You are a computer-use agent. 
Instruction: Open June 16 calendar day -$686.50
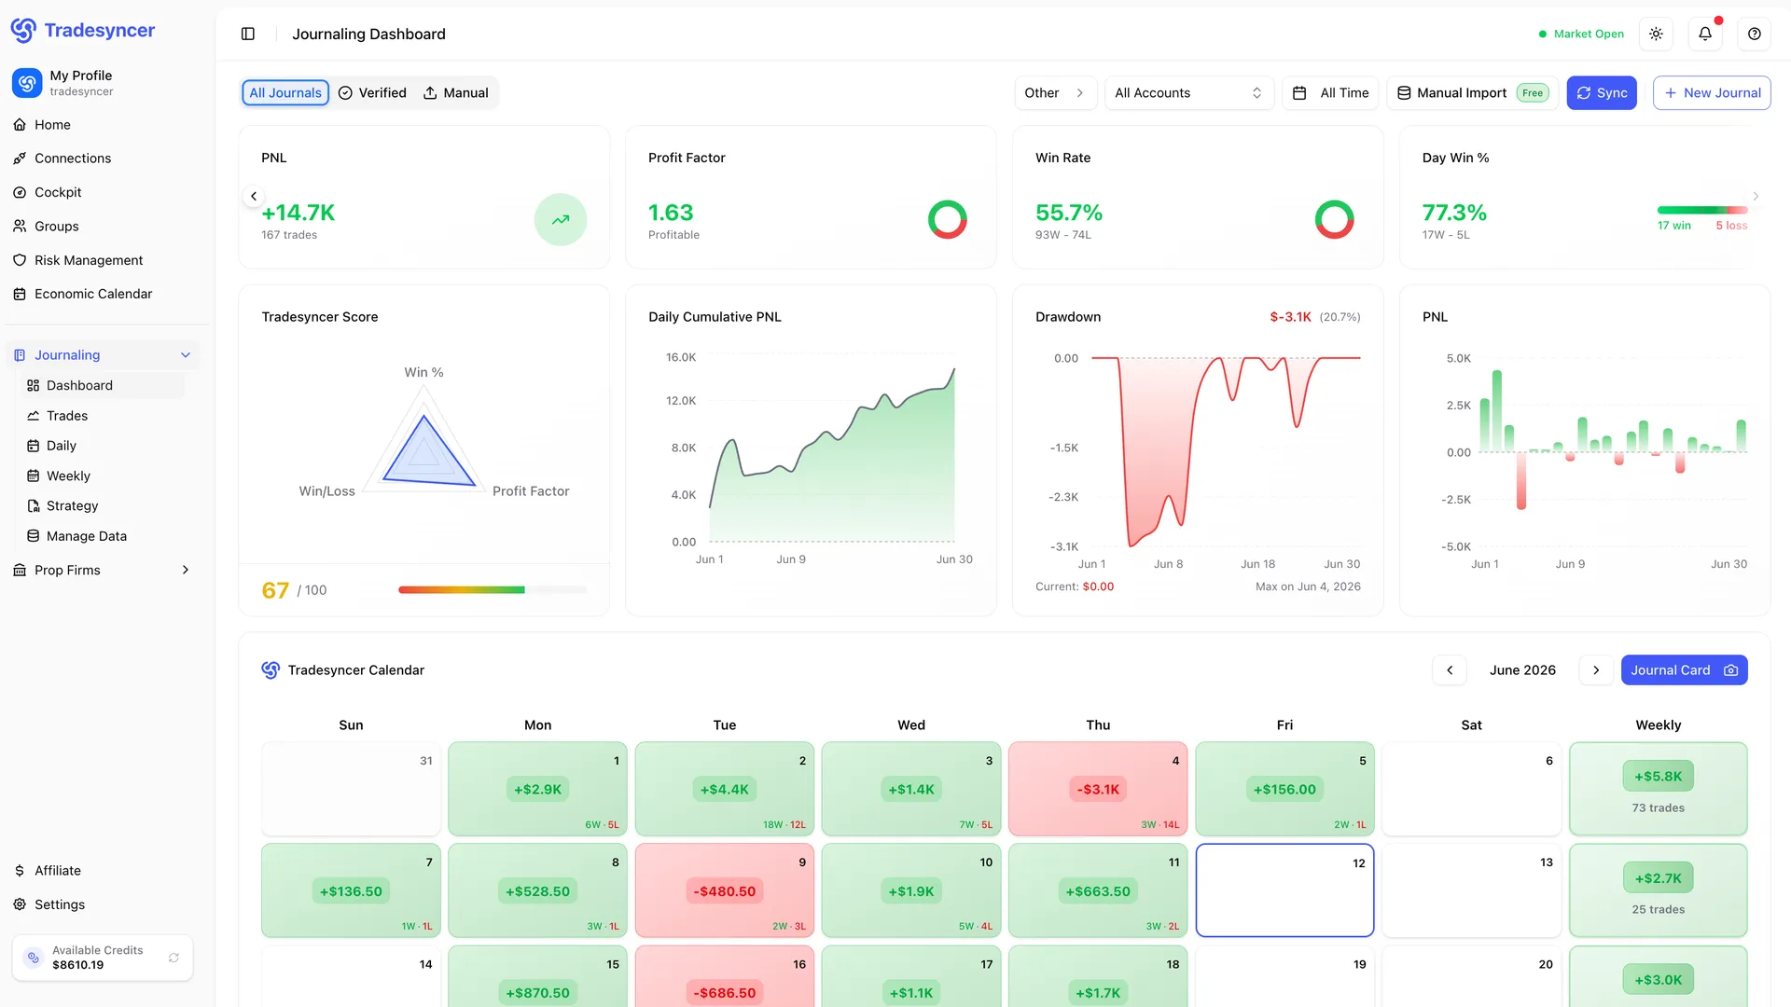point(724,976)
